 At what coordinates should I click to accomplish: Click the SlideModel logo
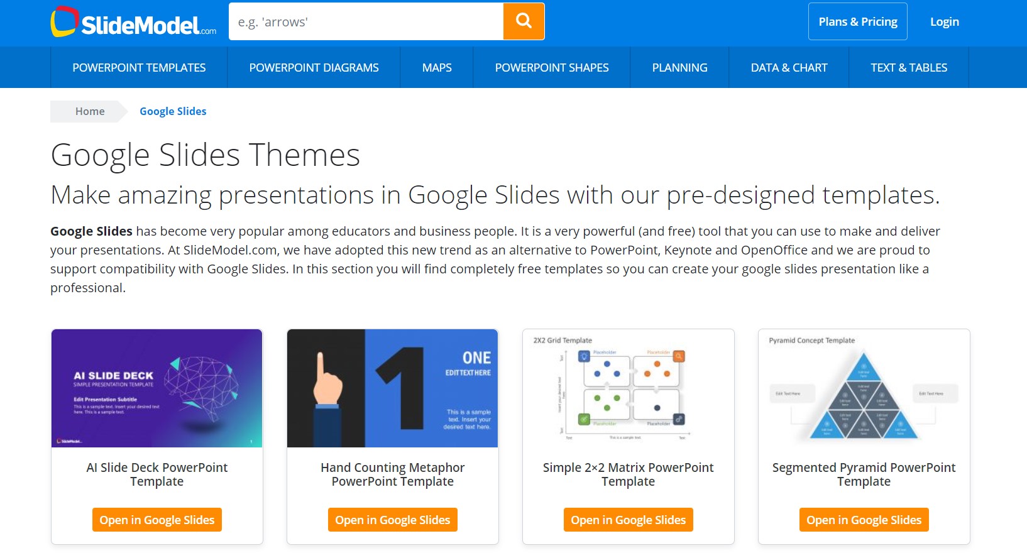133,22
